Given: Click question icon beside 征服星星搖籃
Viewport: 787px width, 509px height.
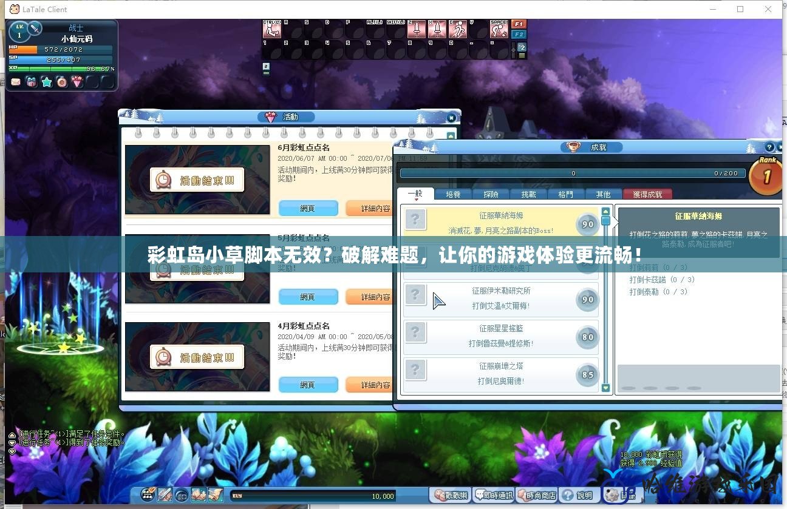Looking at the screenshot, I should point(415,332).
